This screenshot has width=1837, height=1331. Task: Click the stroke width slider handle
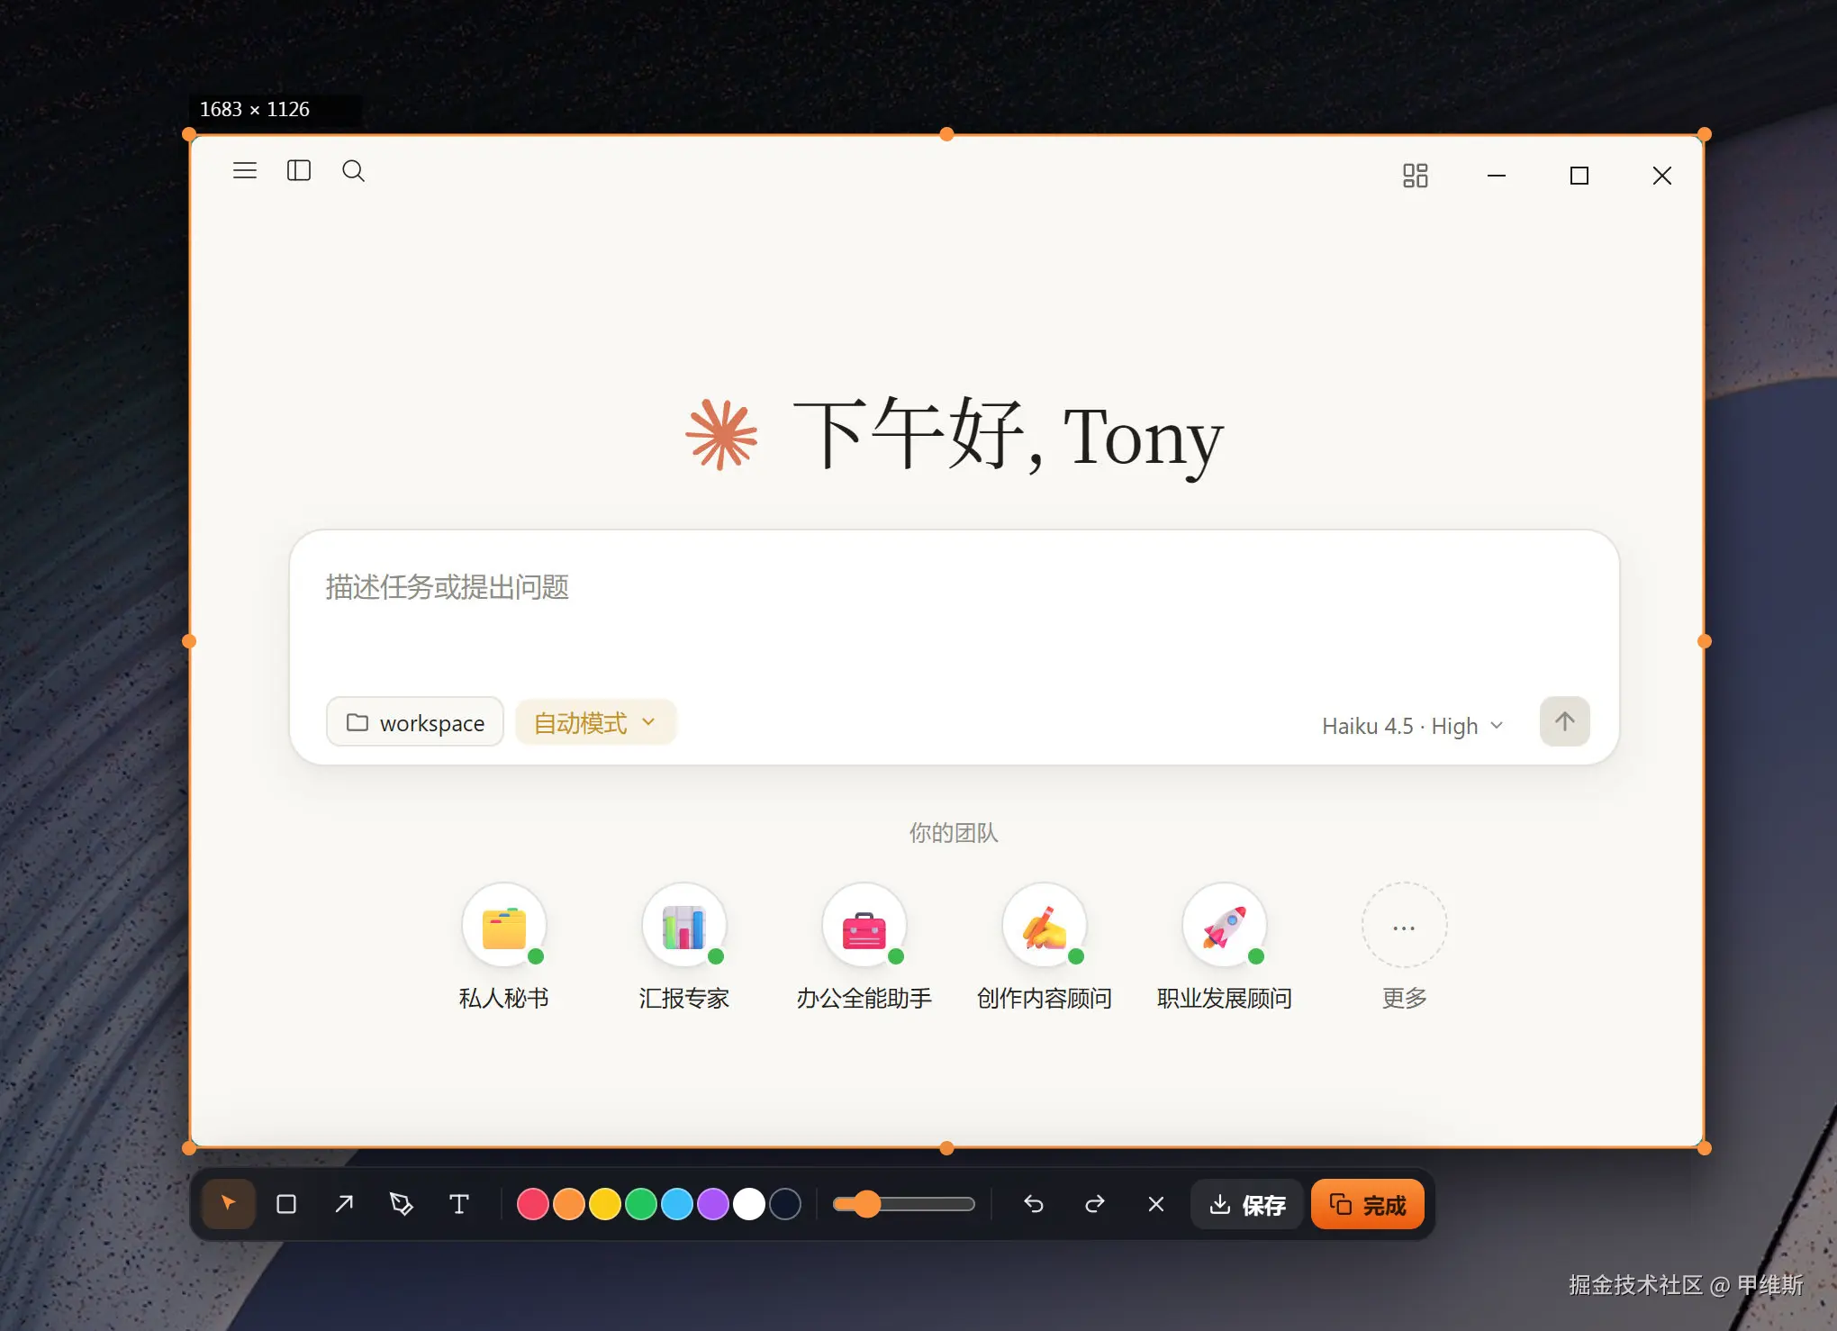[x=867, y=1204]
